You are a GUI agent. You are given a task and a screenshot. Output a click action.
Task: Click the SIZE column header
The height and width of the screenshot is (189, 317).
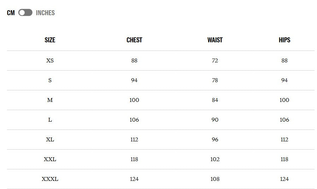(50, 40)
